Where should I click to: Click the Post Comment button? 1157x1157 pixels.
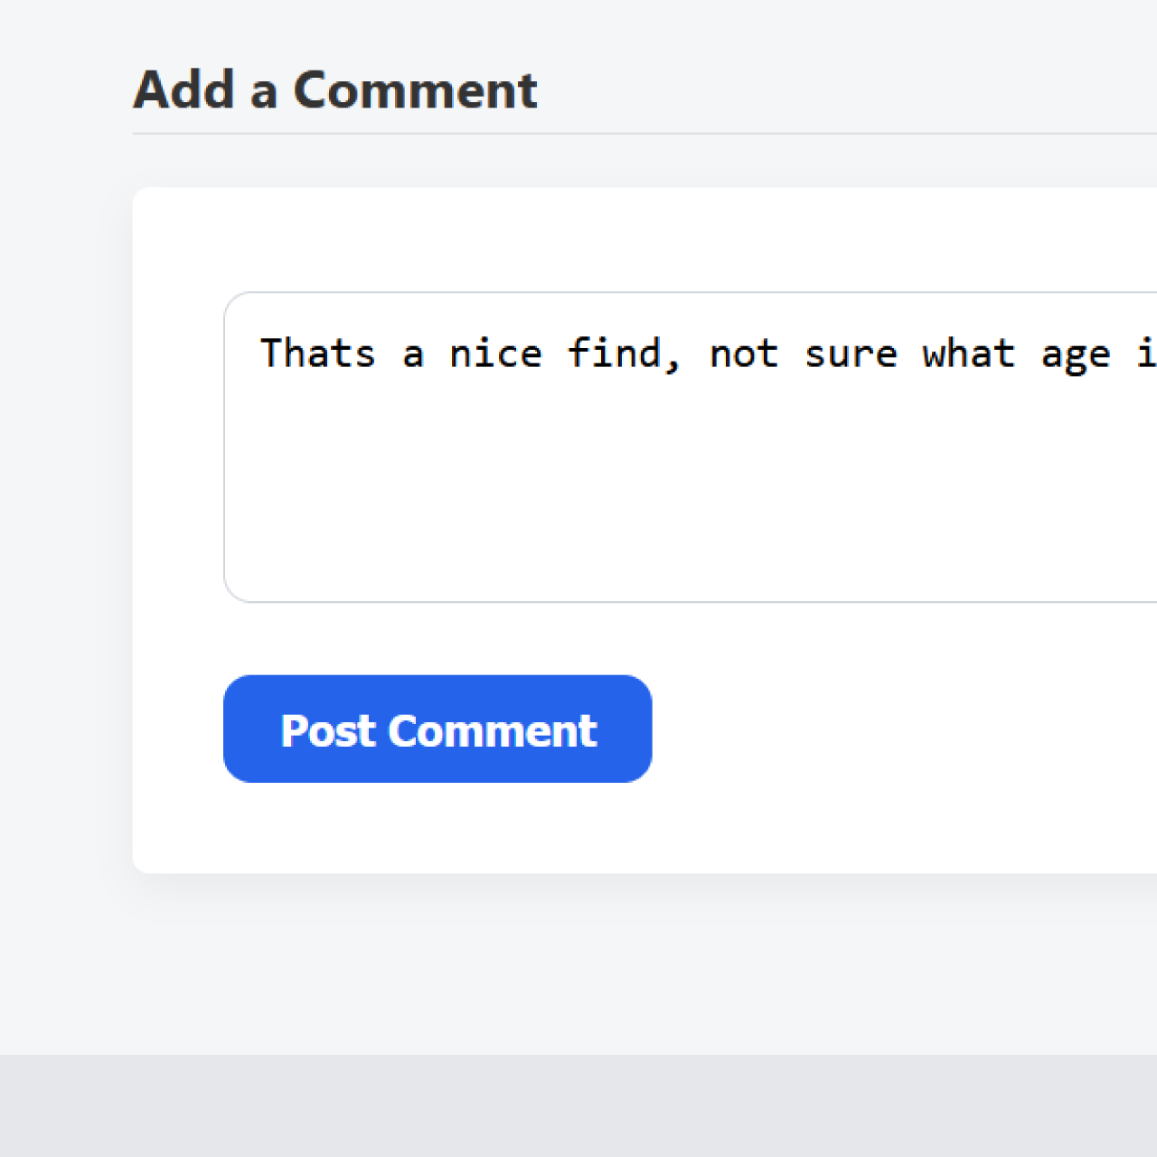click(x=437, y=729)
